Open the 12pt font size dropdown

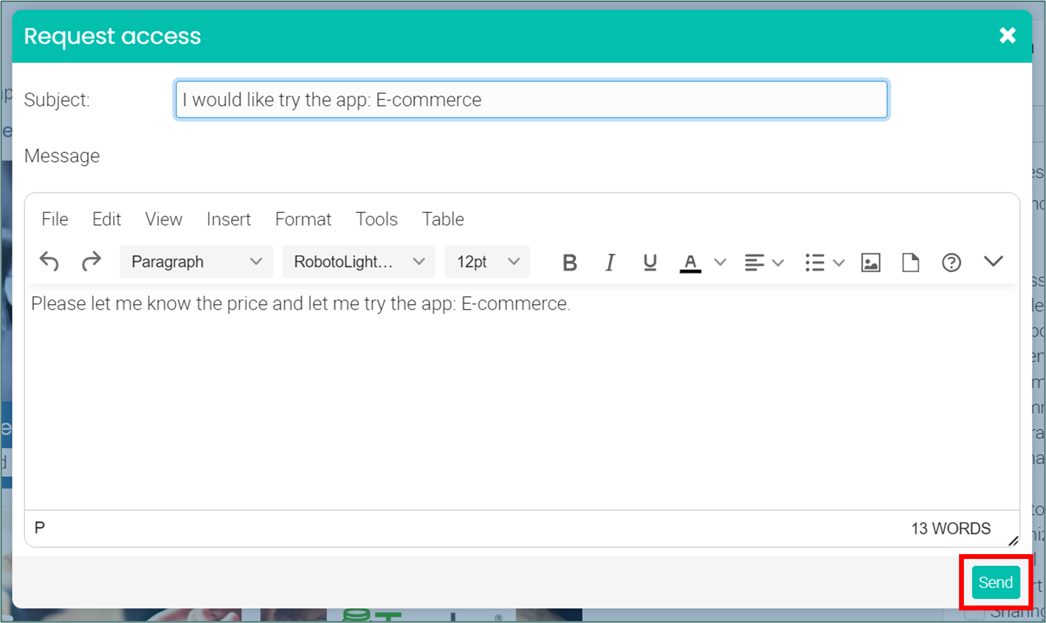[x=487, y=262]
